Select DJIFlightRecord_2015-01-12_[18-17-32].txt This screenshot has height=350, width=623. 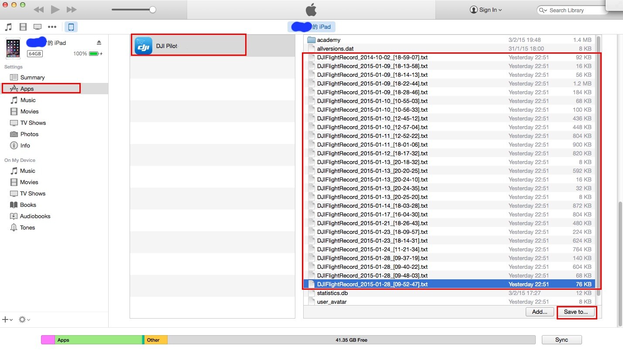pyautogui.click(x=449, y=153)
